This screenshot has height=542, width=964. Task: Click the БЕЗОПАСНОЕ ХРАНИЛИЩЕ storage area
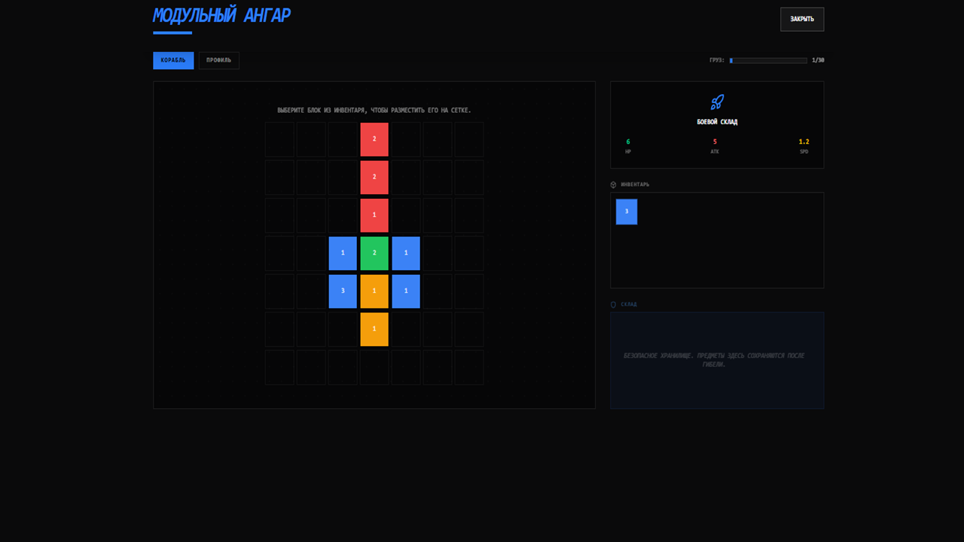click(717, 361)
